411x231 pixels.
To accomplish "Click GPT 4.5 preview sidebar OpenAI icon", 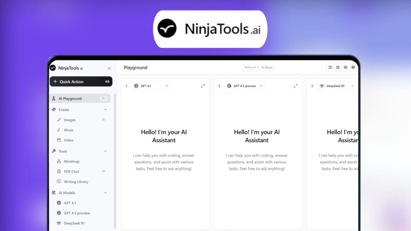I will [x=59, y=213].
